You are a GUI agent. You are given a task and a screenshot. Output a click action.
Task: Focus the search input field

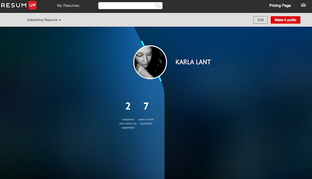point(126,6)
